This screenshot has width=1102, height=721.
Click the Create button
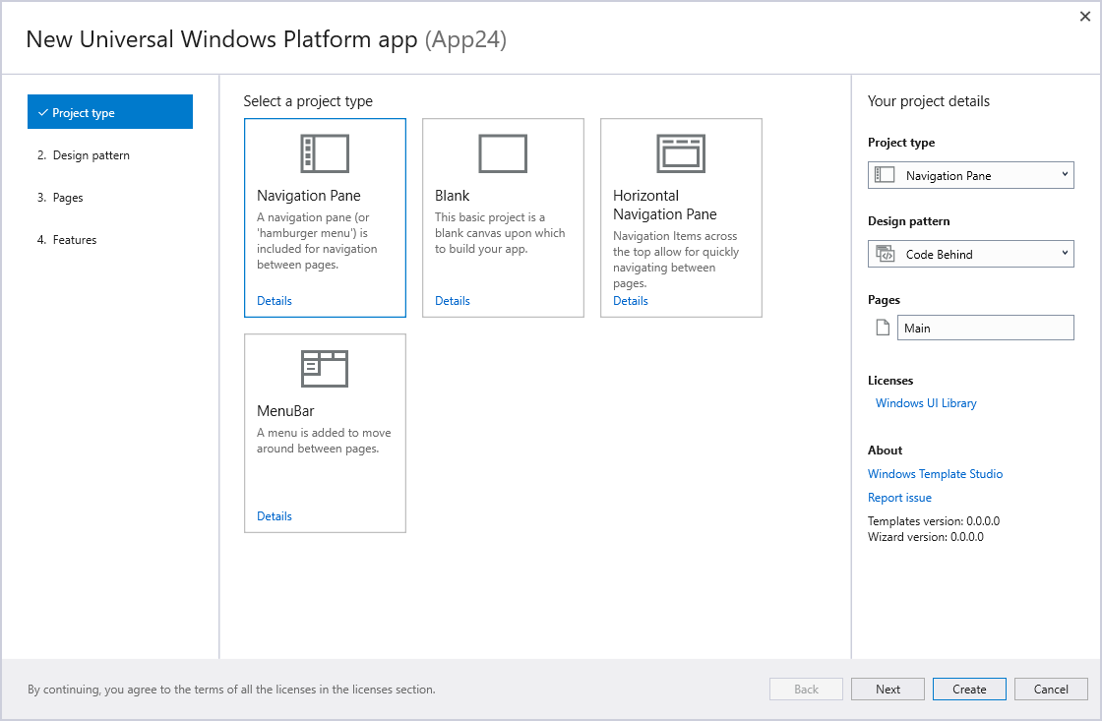point(969,690)
